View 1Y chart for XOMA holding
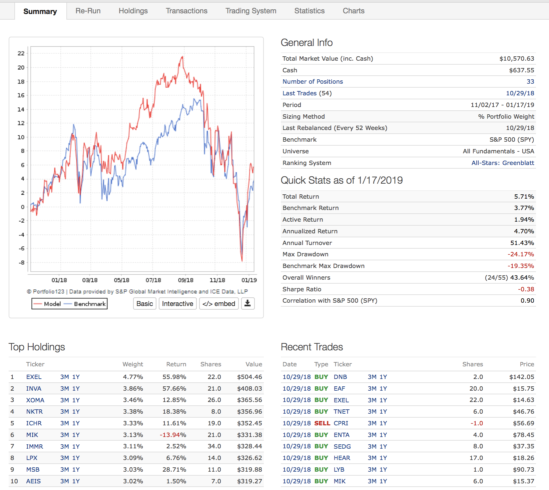This screenshot has width=549, height=490. pos(76,400)
